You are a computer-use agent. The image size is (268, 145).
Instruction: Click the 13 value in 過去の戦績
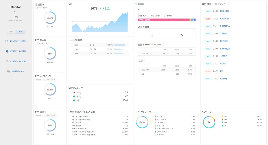(152, 35)
